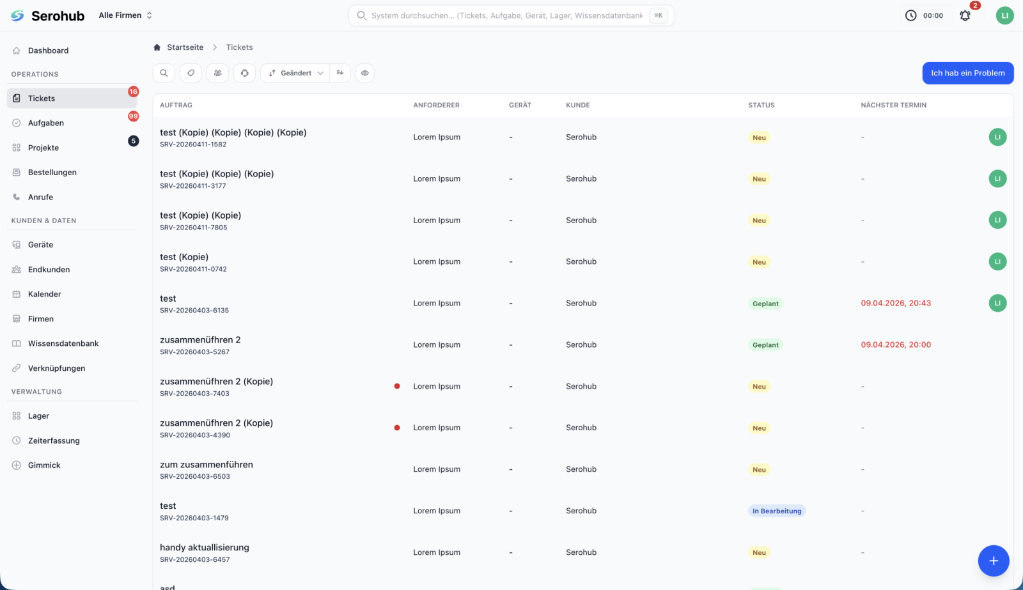Focus the System durchsuchen search field
Screen dimensions: 1023x590
pos(511,15)
